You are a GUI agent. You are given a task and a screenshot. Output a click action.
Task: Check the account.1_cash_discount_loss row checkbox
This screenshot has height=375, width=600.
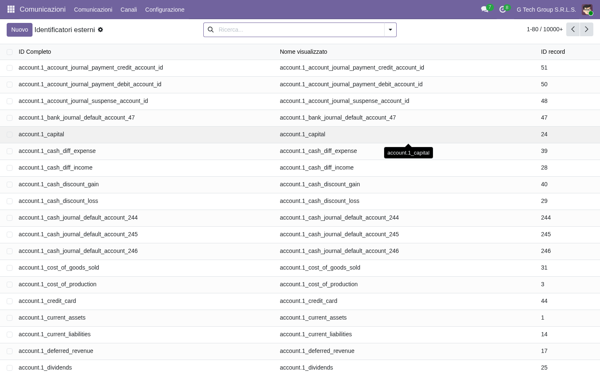10,201
